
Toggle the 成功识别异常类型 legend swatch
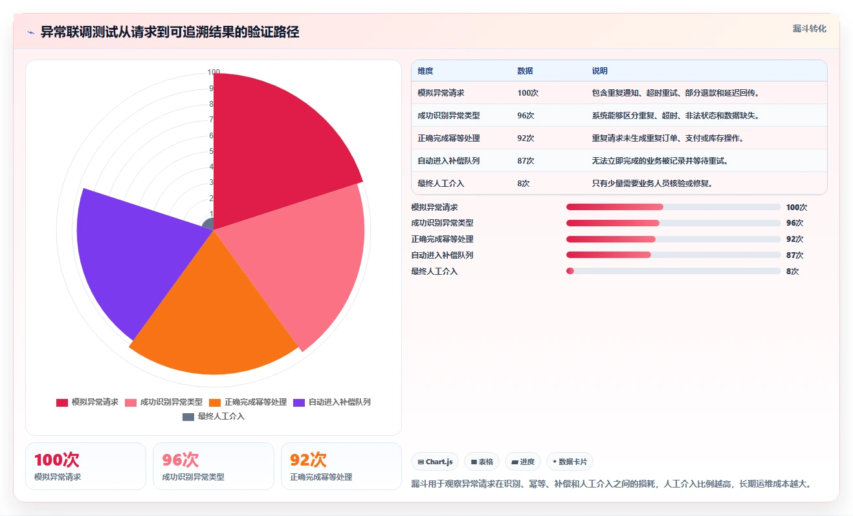tap(131, 402)
